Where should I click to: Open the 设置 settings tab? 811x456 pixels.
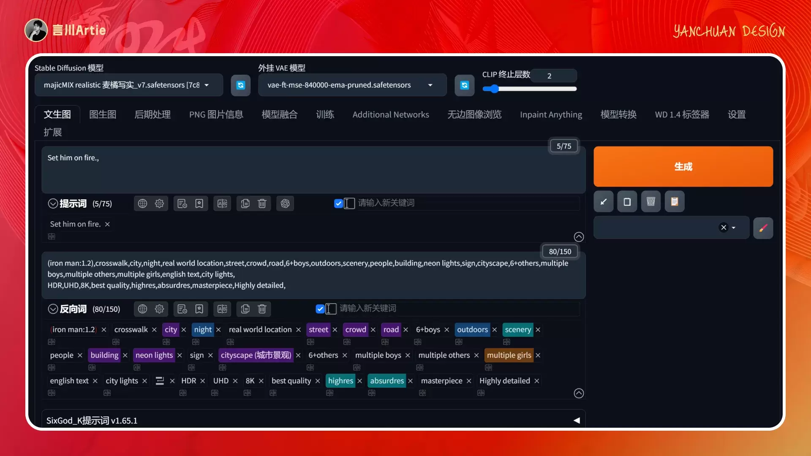point(737,114)
